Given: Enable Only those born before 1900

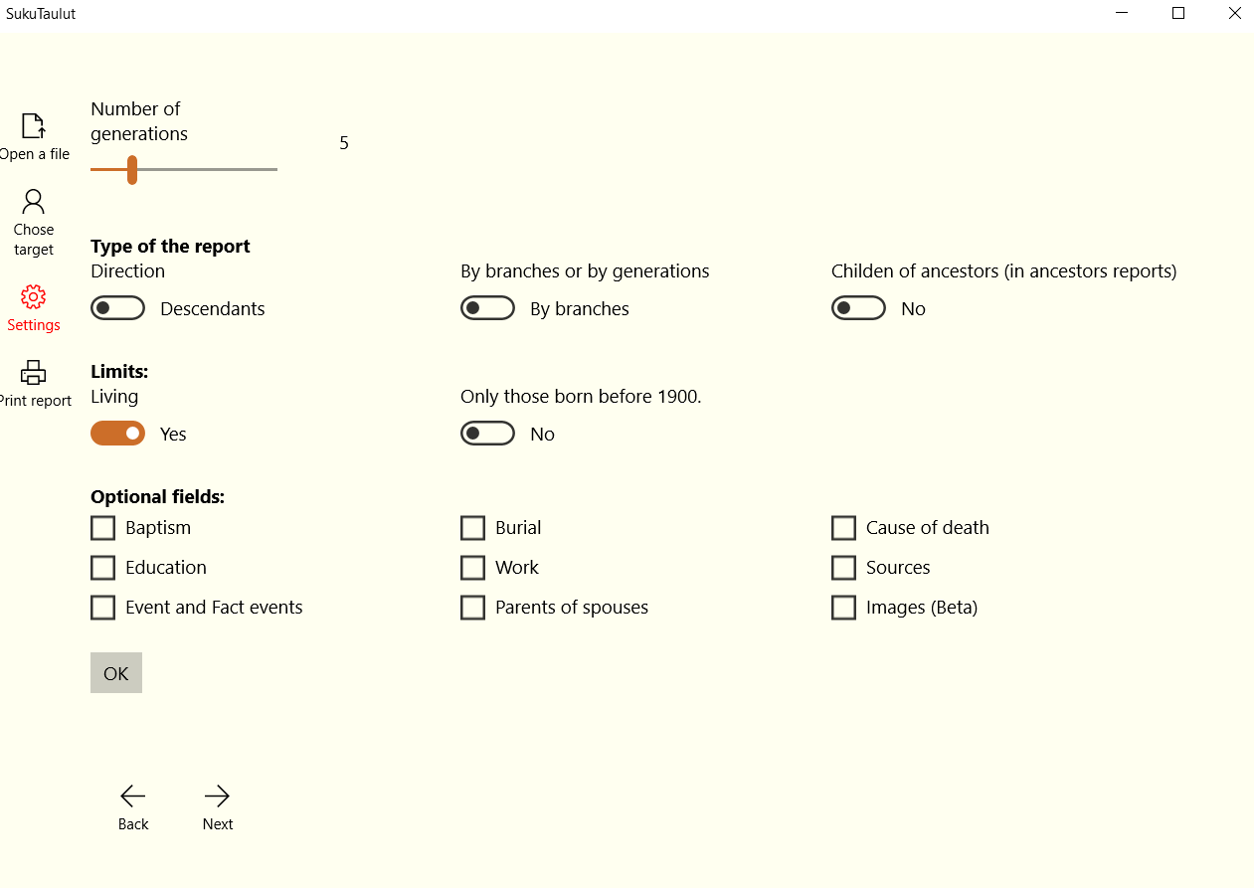Looking at the screenshot, I should pos(487,434).
